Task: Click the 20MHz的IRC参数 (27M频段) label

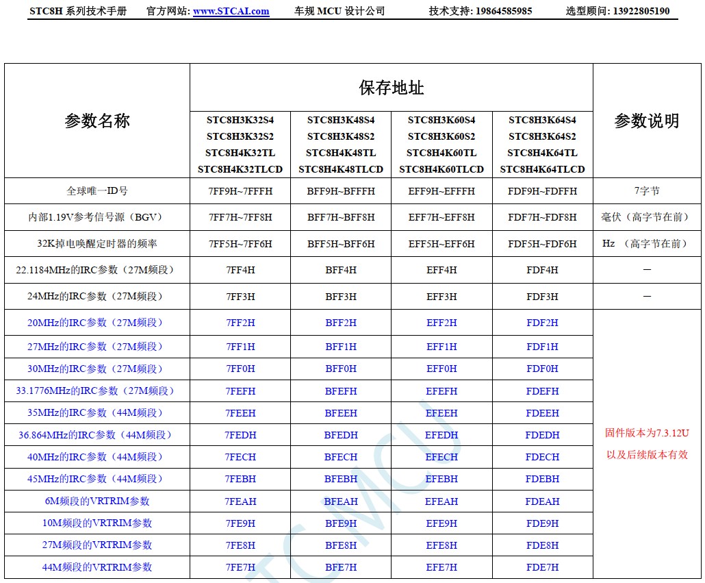Action: (97, 323)
